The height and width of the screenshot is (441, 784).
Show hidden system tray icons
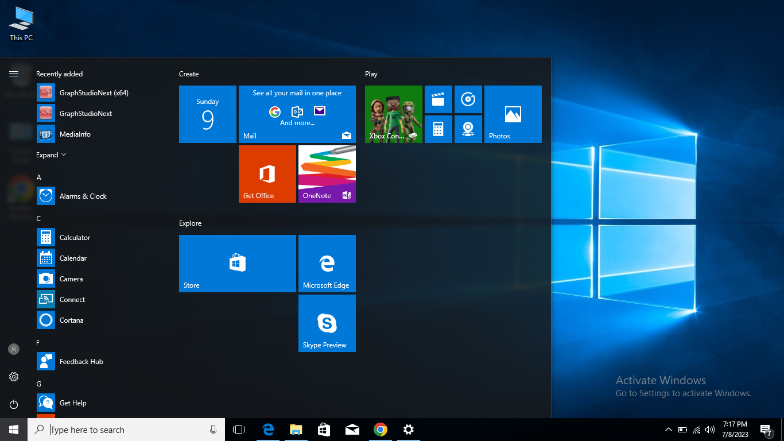[x=669, y=430]
